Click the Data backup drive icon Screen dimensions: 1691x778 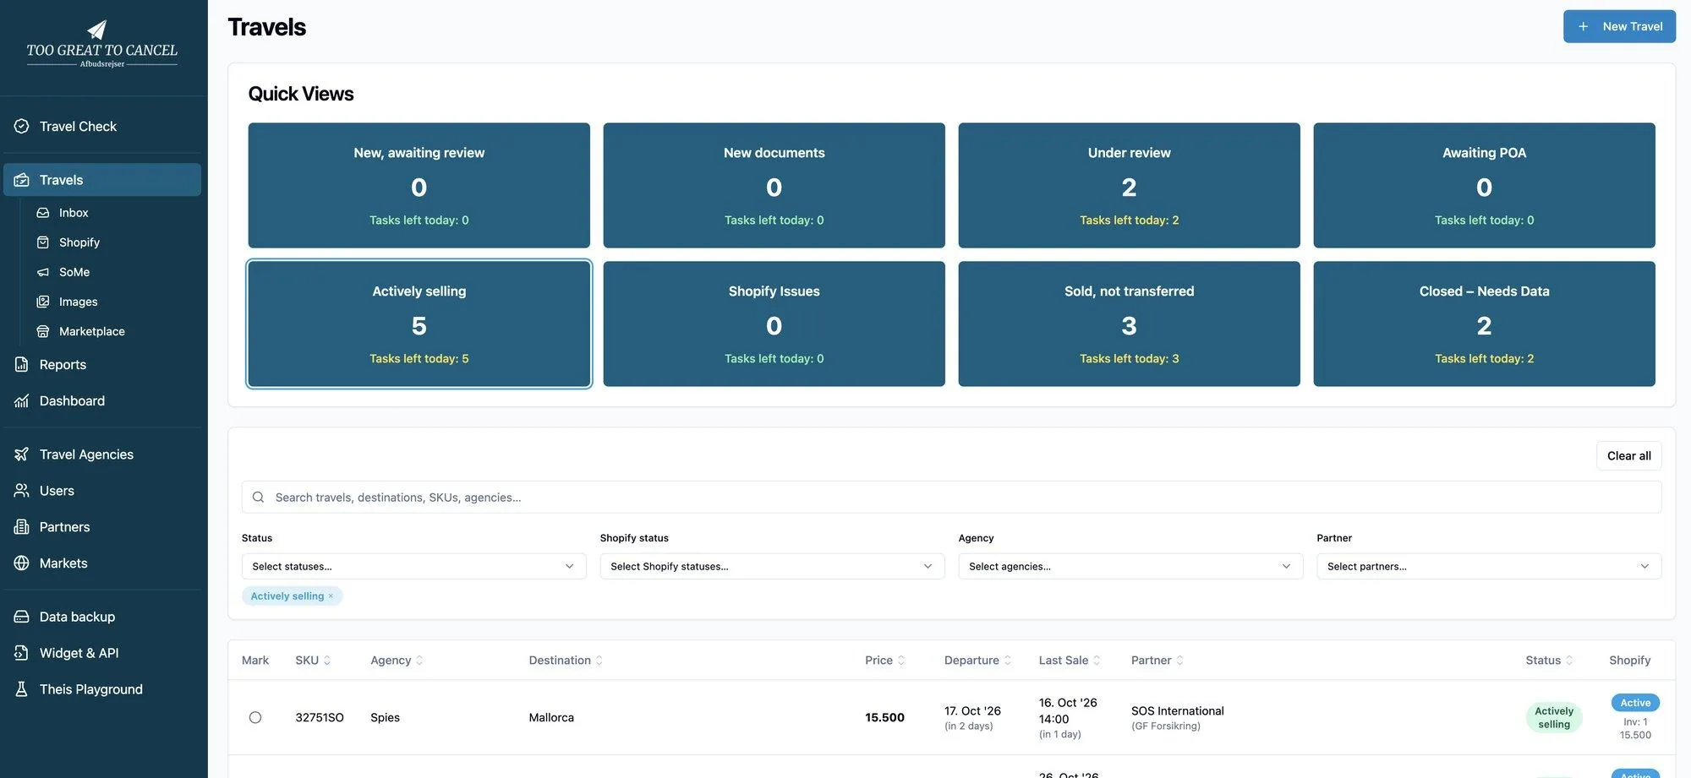(22, 617)
